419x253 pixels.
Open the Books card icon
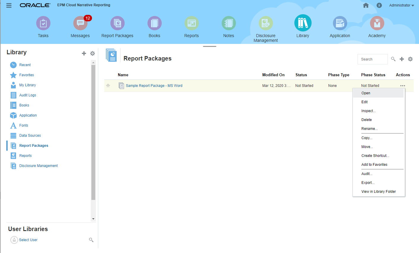155,23
